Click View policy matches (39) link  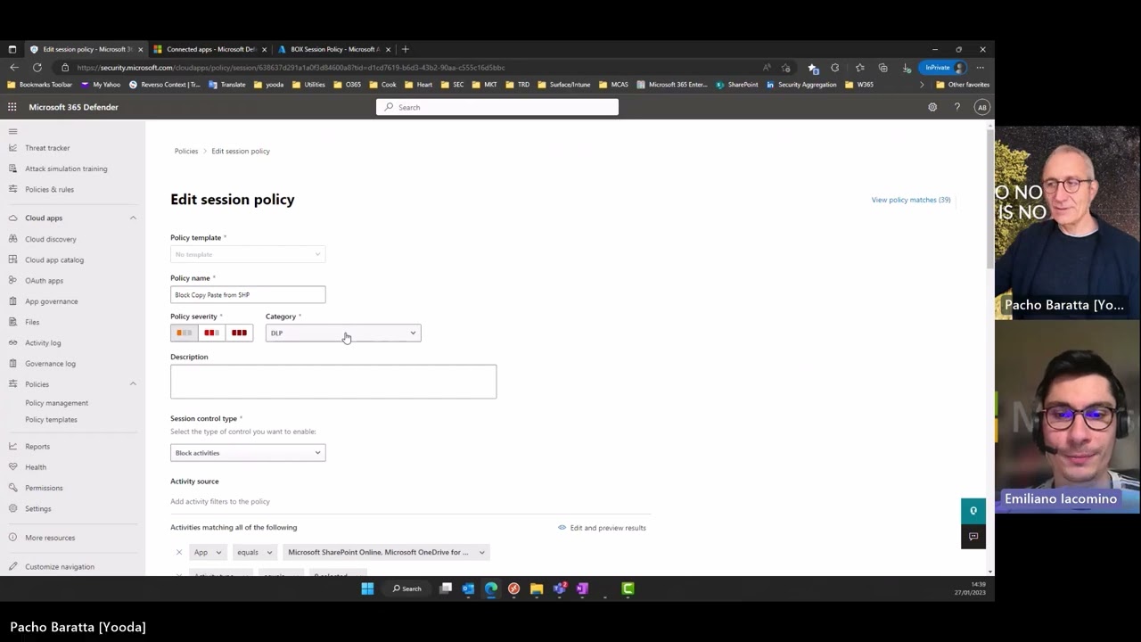911,200
